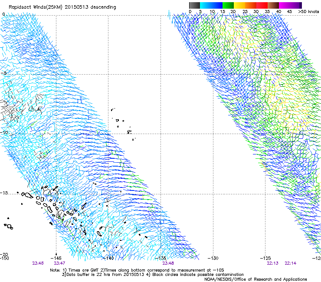Screen dimensions: 321x282
Task: Click the '23:48' swath time label
Action: pos(168,263)
